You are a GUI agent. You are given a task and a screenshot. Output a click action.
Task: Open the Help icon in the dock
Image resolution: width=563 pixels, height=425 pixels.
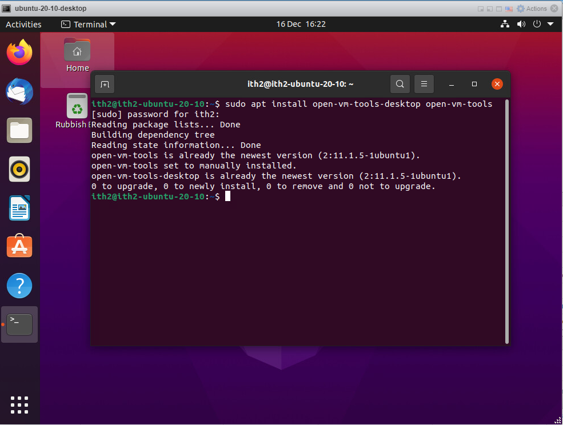point(19,286)
